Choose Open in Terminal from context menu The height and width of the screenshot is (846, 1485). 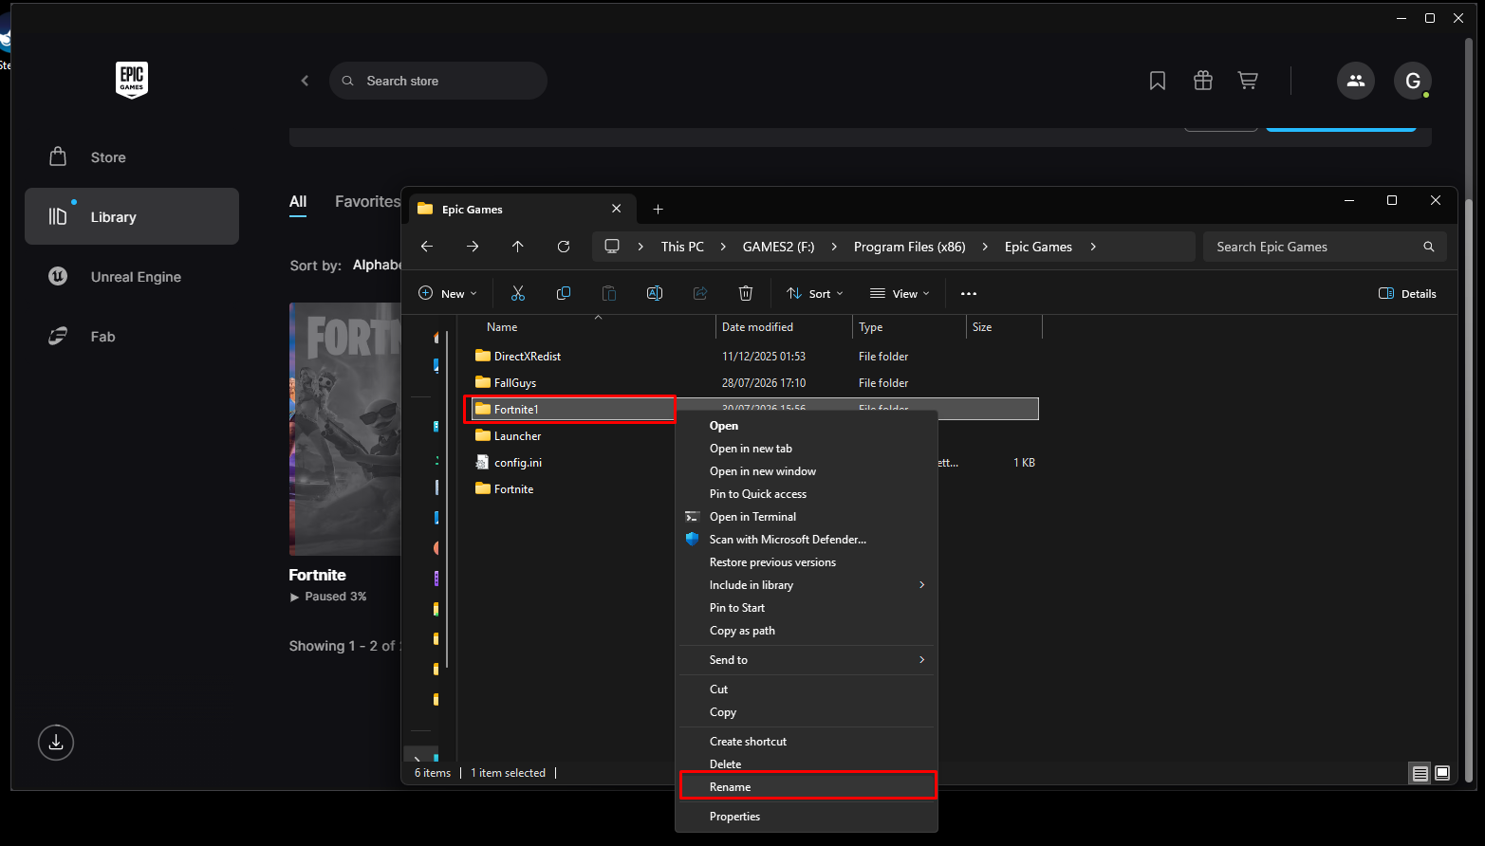[807, 517]
